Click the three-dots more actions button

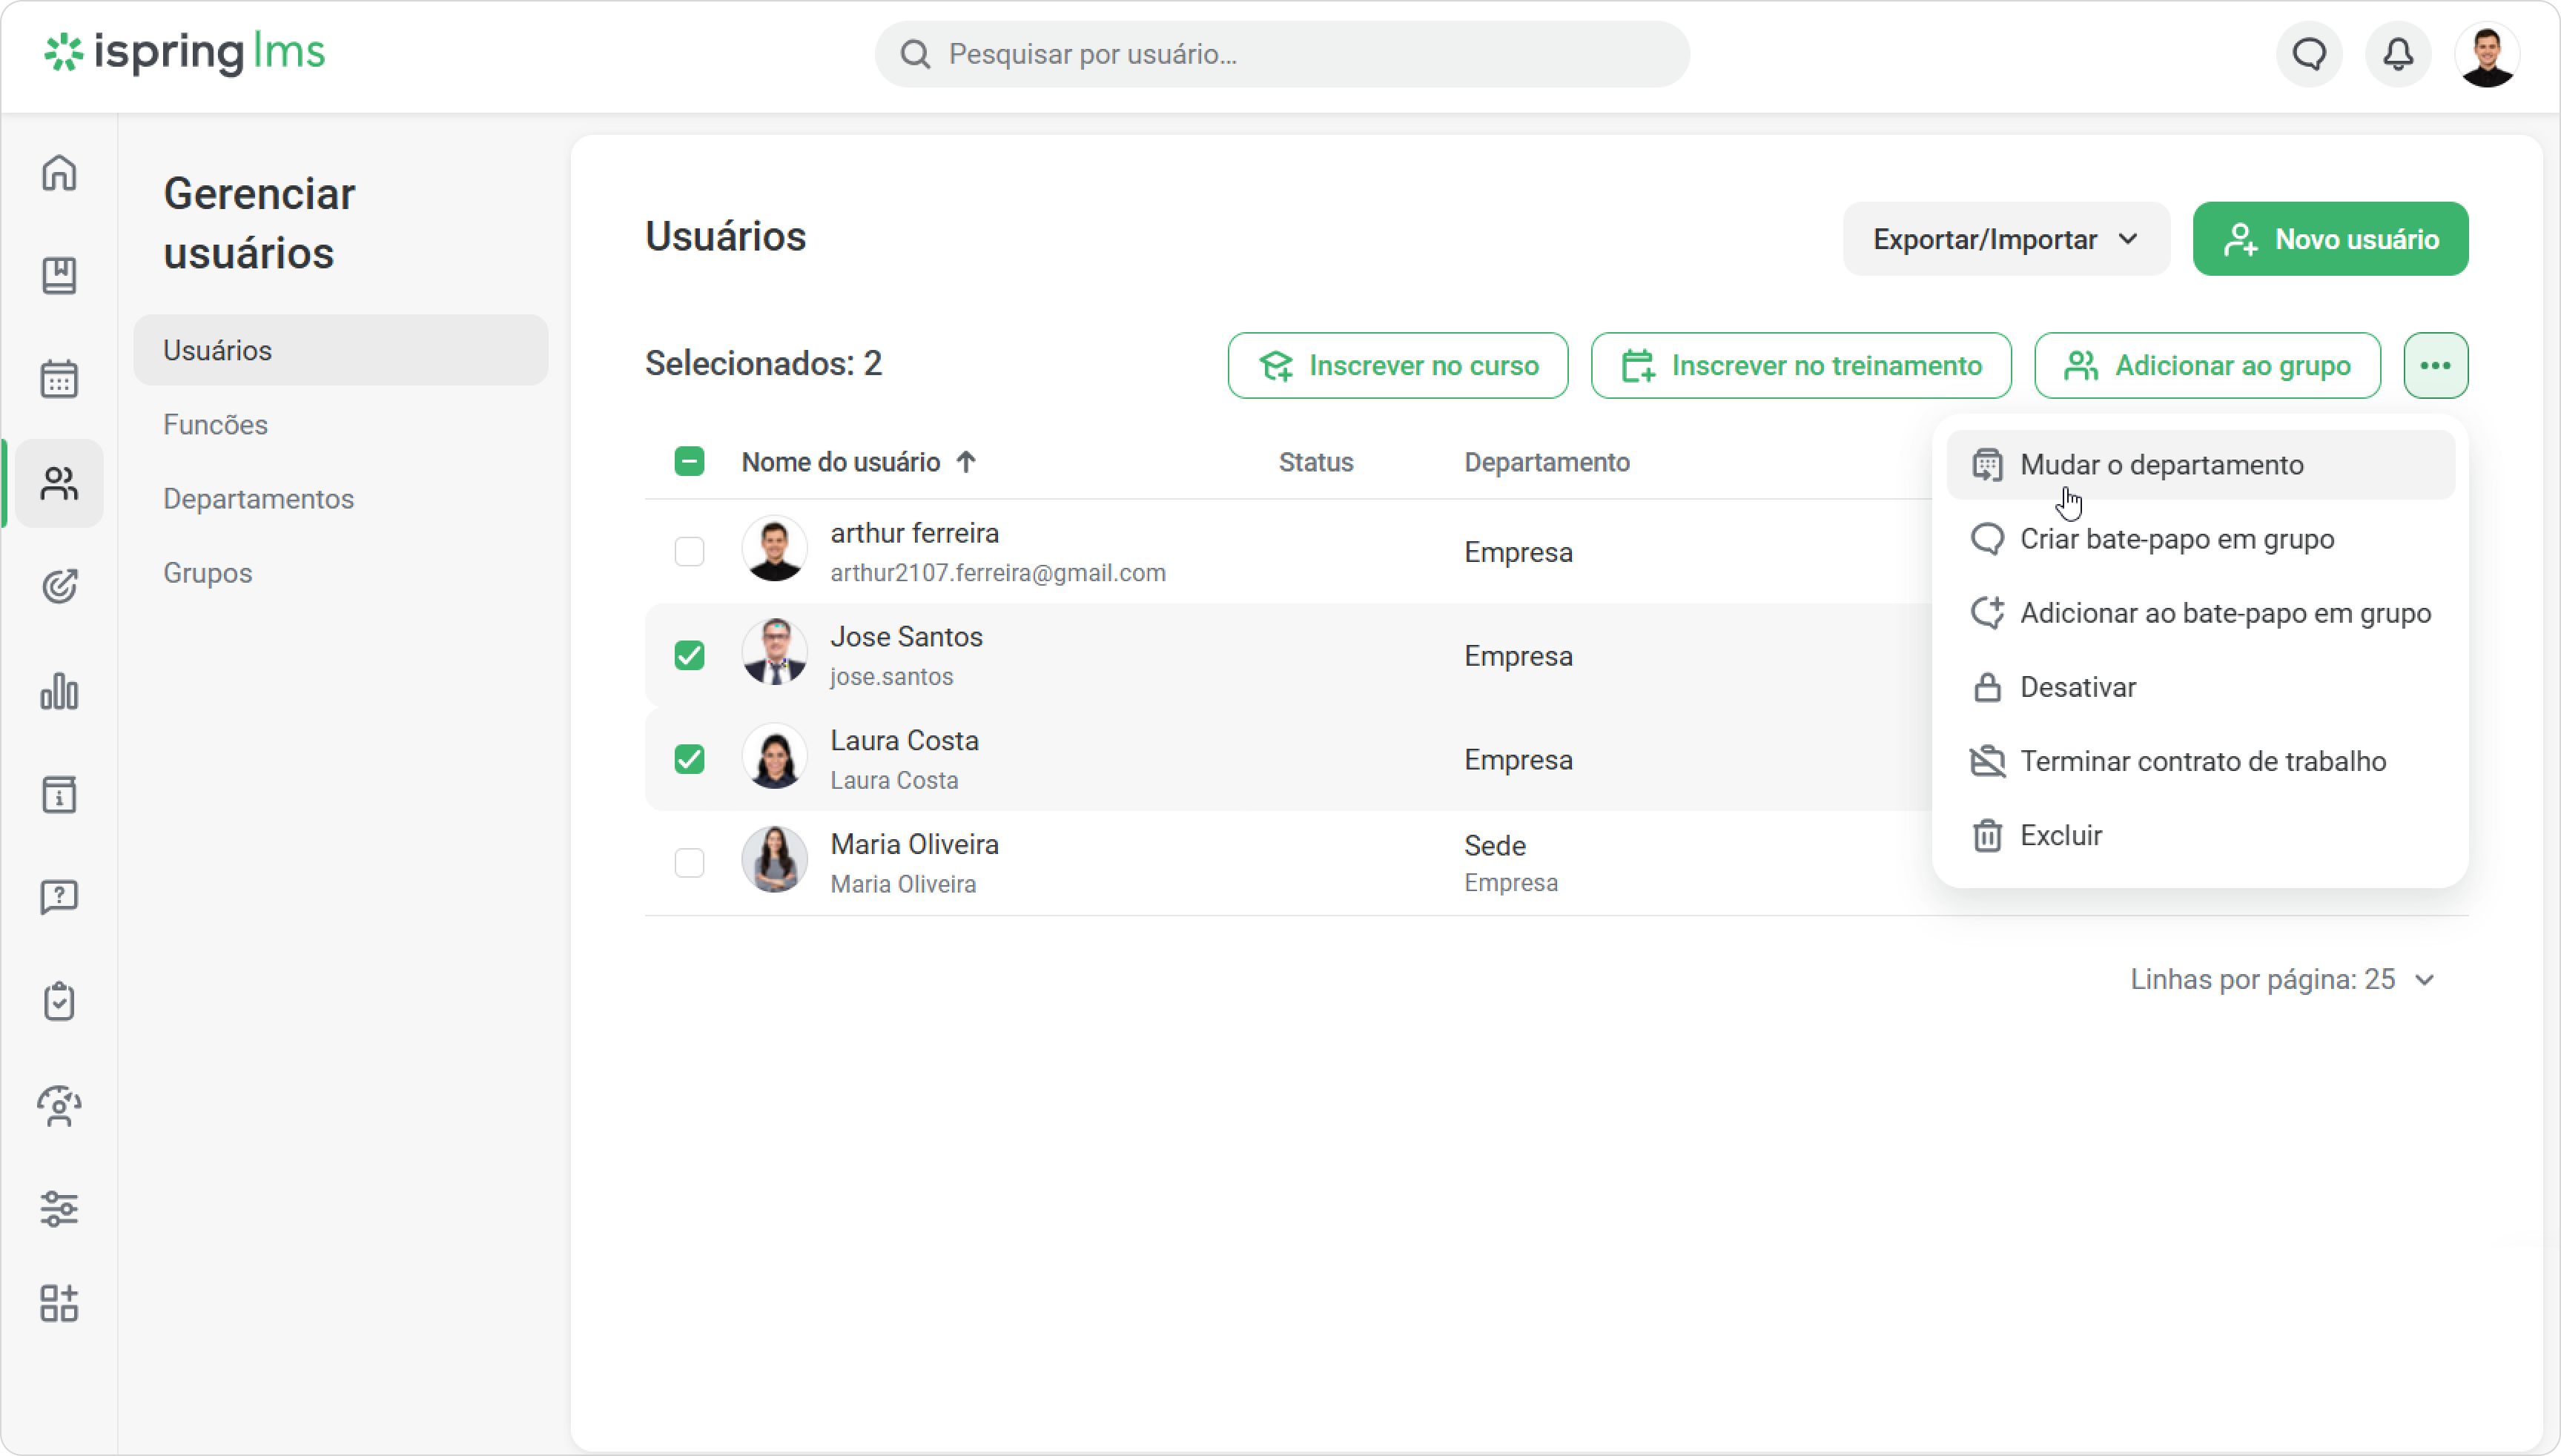click(x=2435, y=365)
